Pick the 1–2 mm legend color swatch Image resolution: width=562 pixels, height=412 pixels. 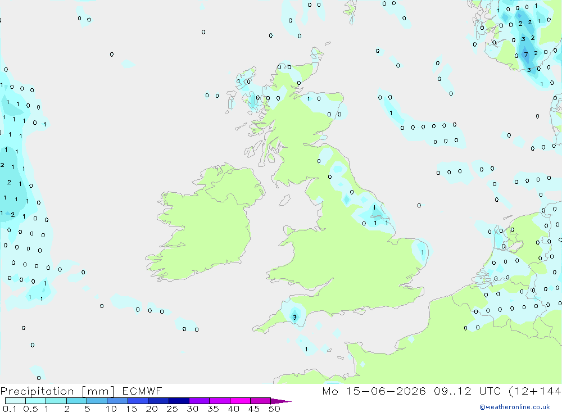pos(56,401)
